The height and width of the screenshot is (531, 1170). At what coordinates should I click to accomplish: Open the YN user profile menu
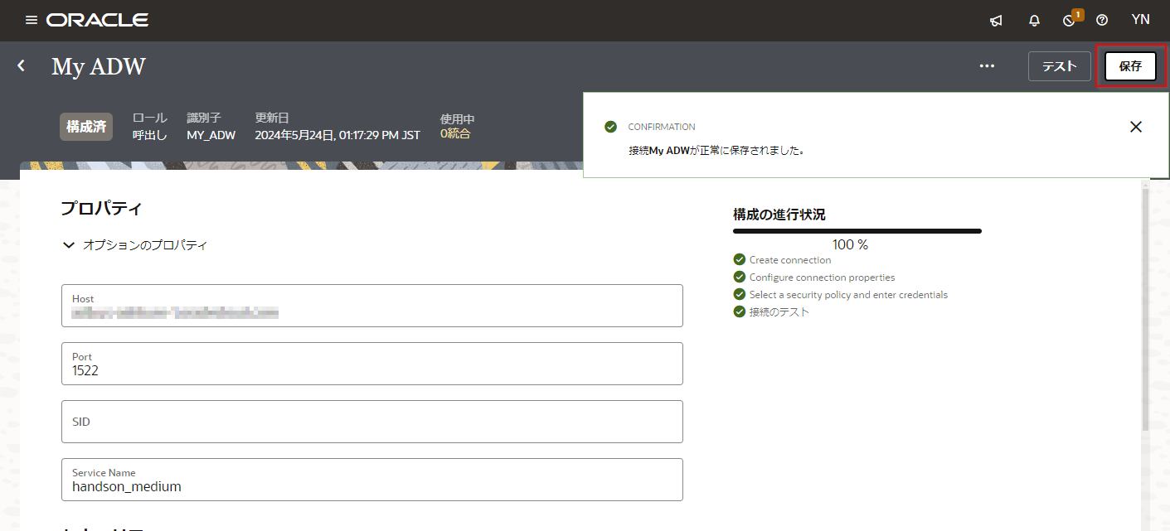tap(1140, 20)
